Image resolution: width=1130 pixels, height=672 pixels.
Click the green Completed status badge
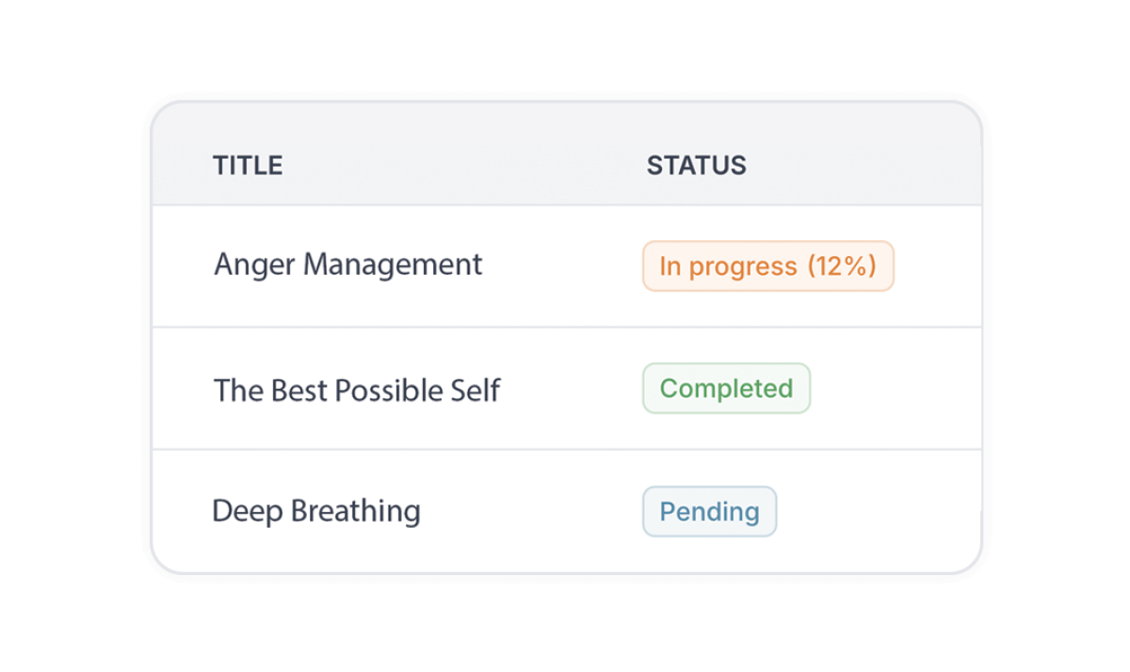(x=726, y=389)
